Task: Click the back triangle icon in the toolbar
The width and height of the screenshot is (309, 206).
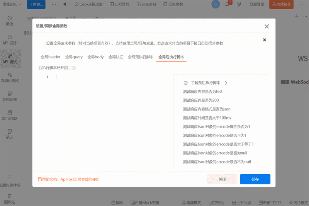Action: point(65,4)
